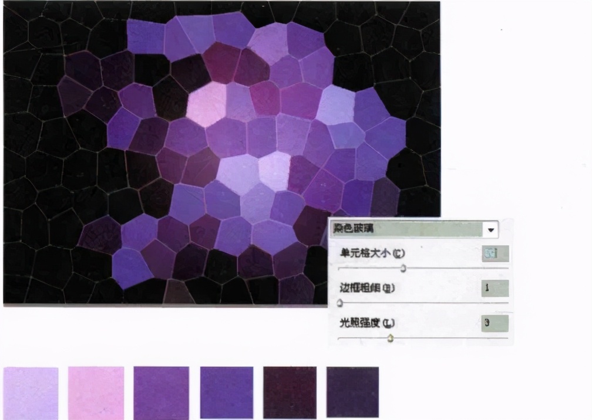The width and height of the screenshot is (592, 420).
Task: Click the 光照强度 (L) label
Action: [367, 323]
